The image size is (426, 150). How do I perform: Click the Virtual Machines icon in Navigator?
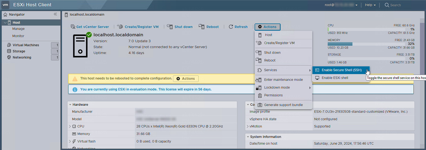[9, 45]
